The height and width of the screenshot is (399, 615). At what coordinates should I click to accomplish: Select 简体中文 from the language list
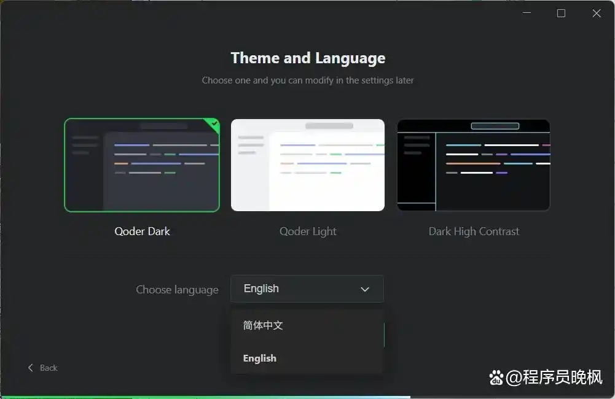pyautogui.click(x=263, y=325)
